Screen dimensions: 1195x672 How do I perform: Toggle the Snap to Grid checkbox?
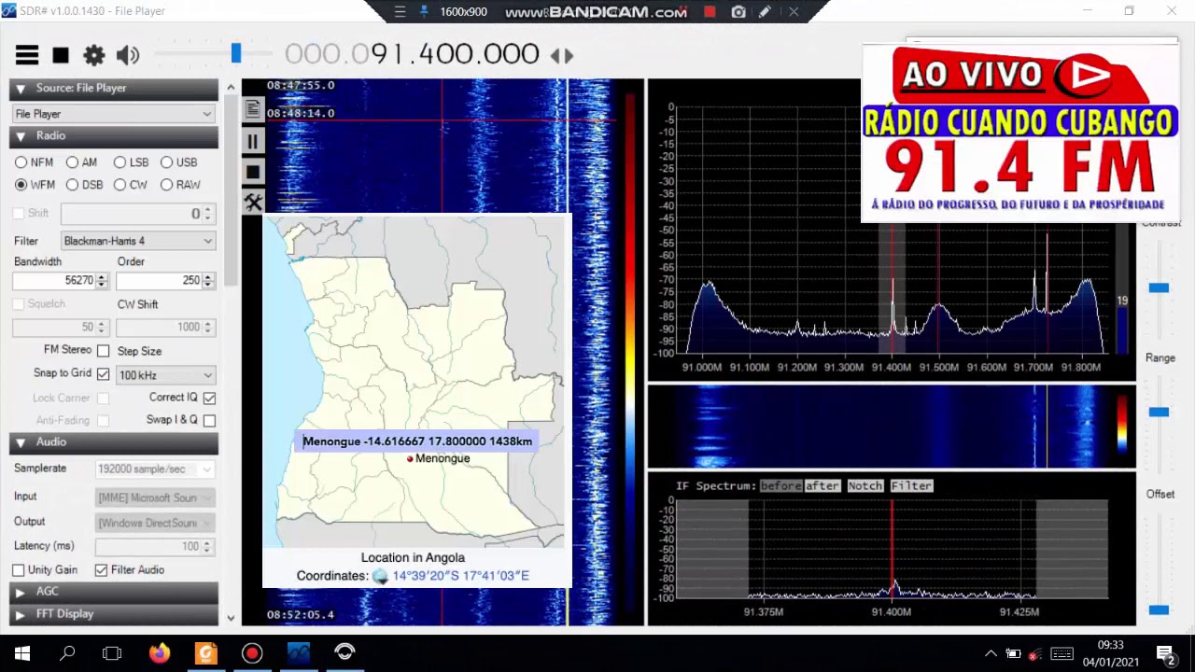click(104, 374)
